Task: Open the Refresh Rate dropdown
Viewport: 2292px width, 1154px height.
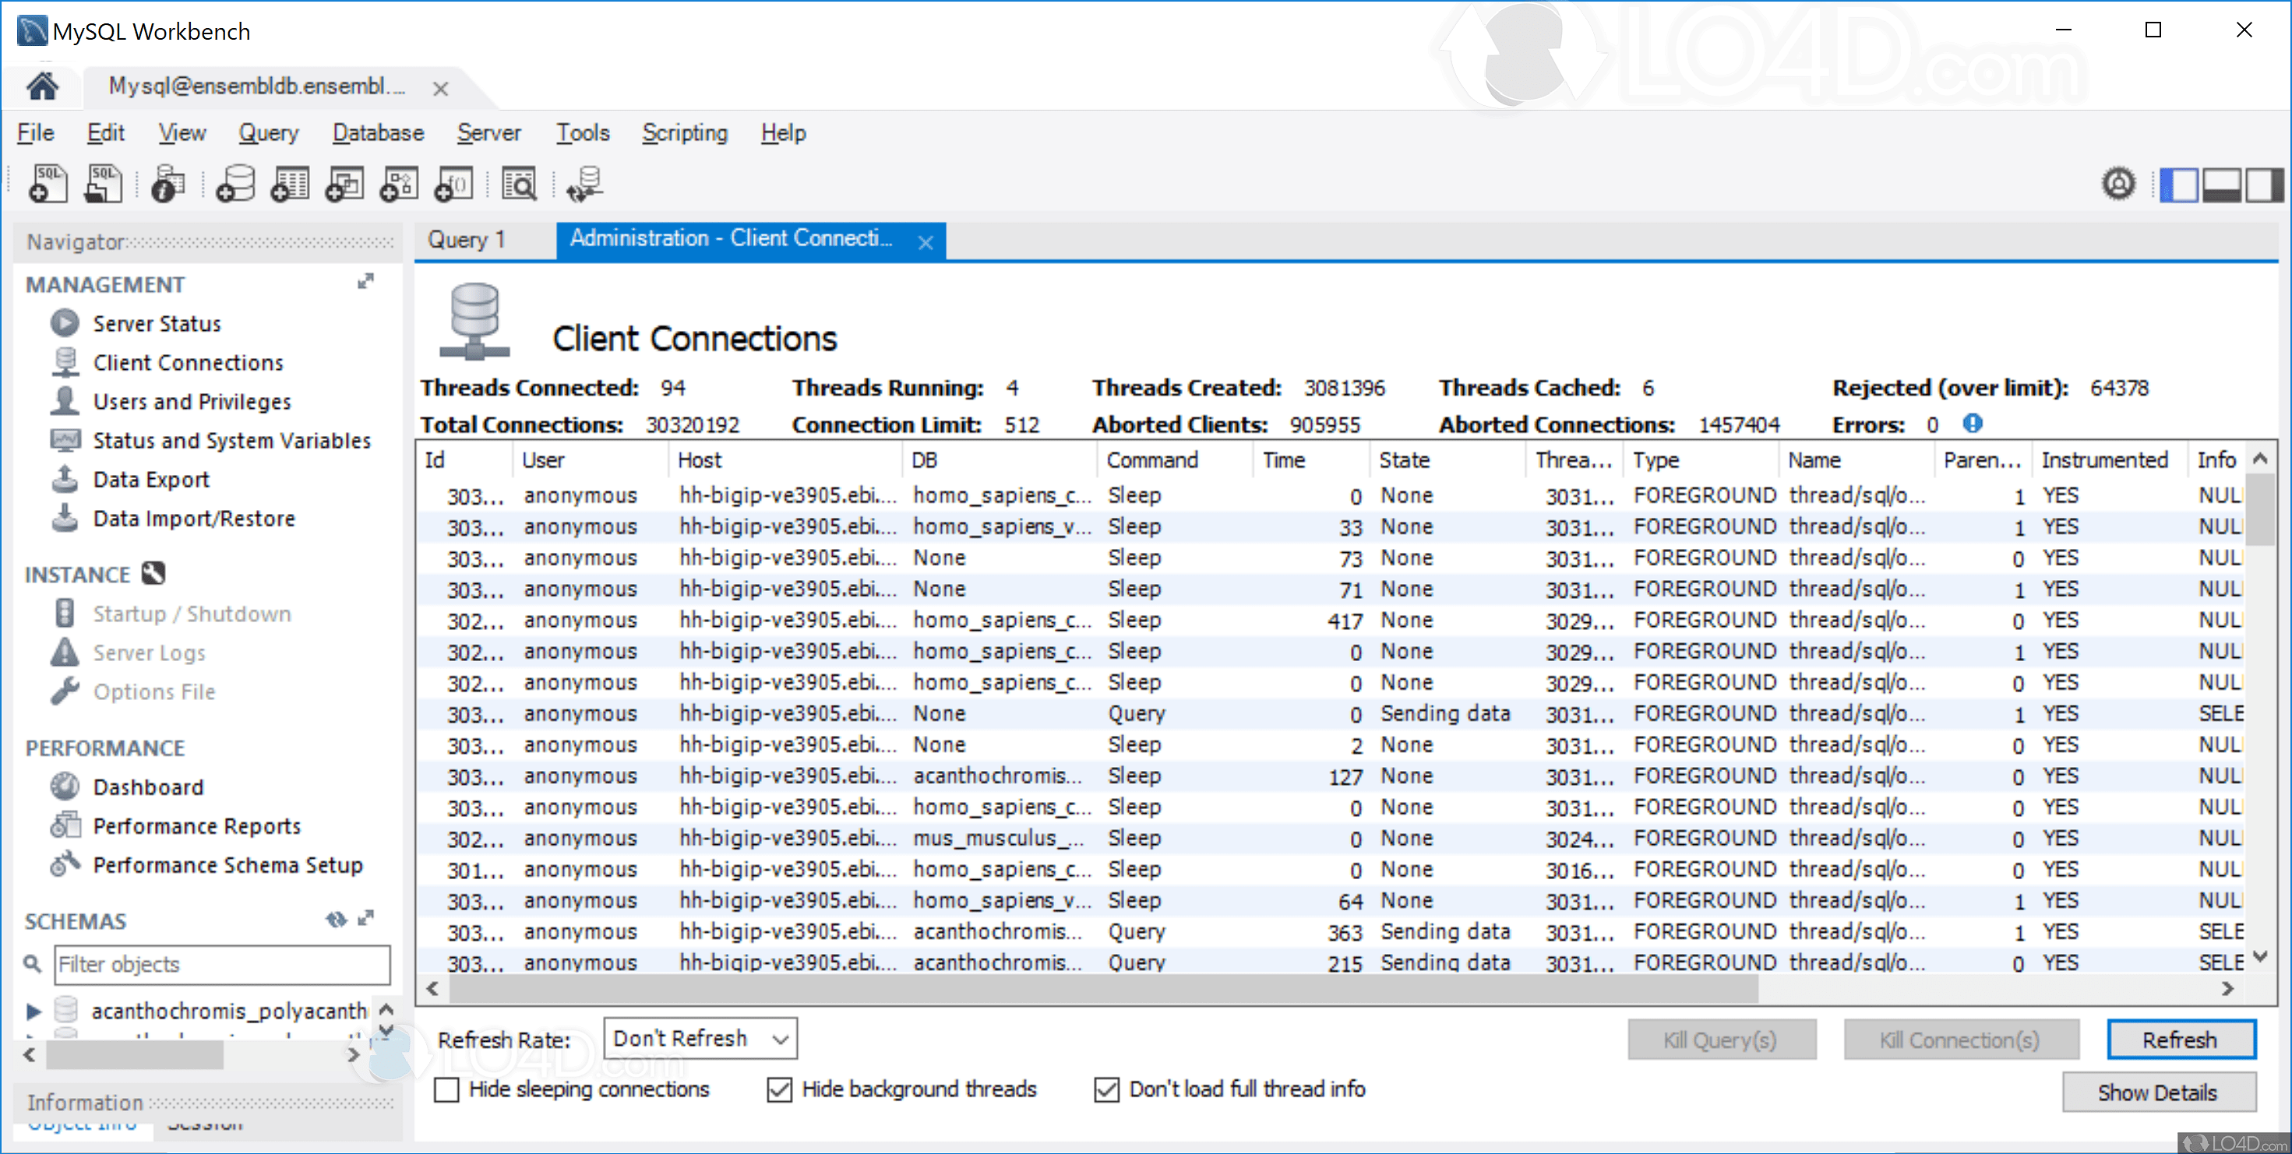Action: pyautogui.click(x=700, y=1037)
